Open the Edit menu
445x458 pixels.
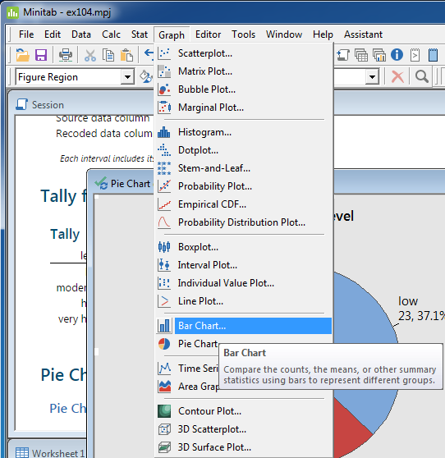point(53,34)
